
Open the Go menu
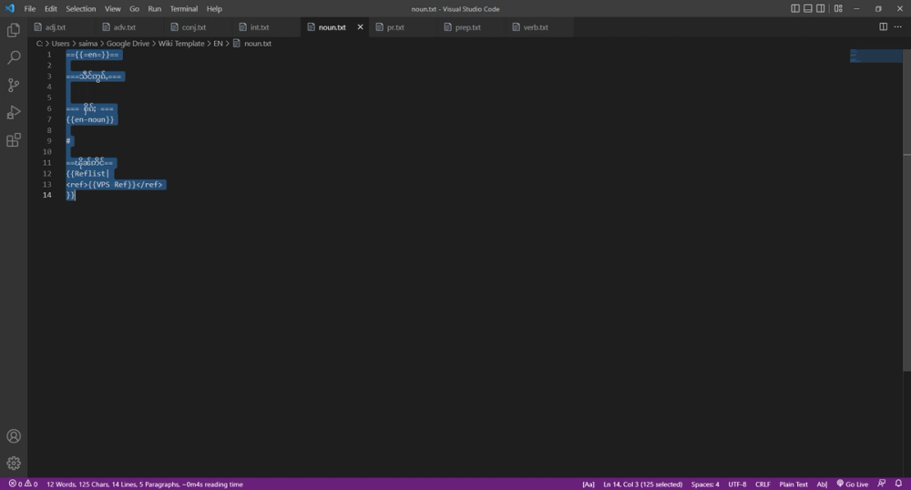[x=134, y=9]
